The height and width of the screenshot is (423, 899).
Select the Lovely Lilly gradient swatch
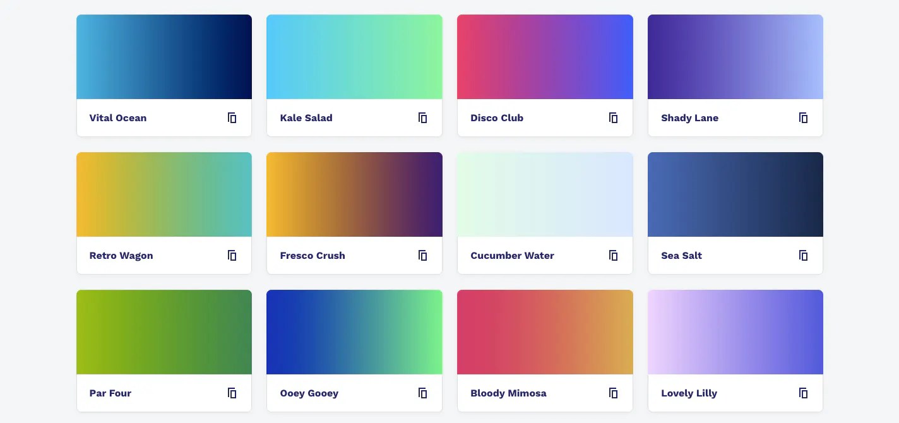pos(735,332)
